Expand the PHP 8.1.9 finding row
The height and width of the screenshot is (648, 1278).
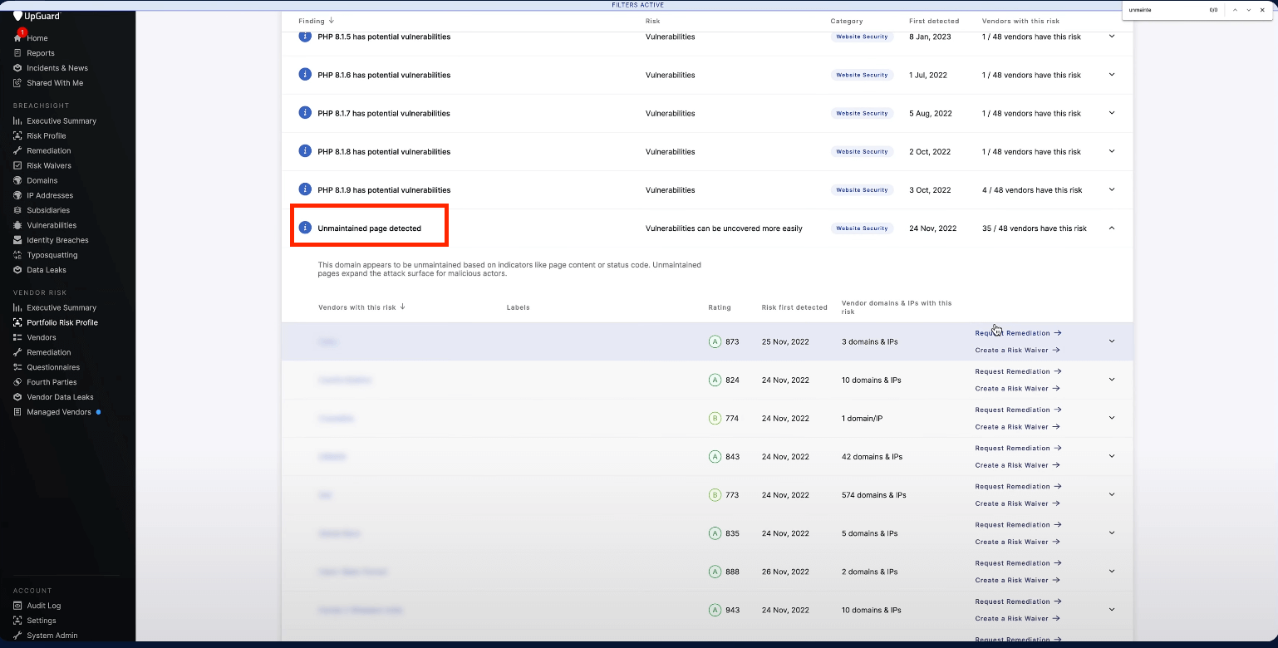pos(1112,189)
